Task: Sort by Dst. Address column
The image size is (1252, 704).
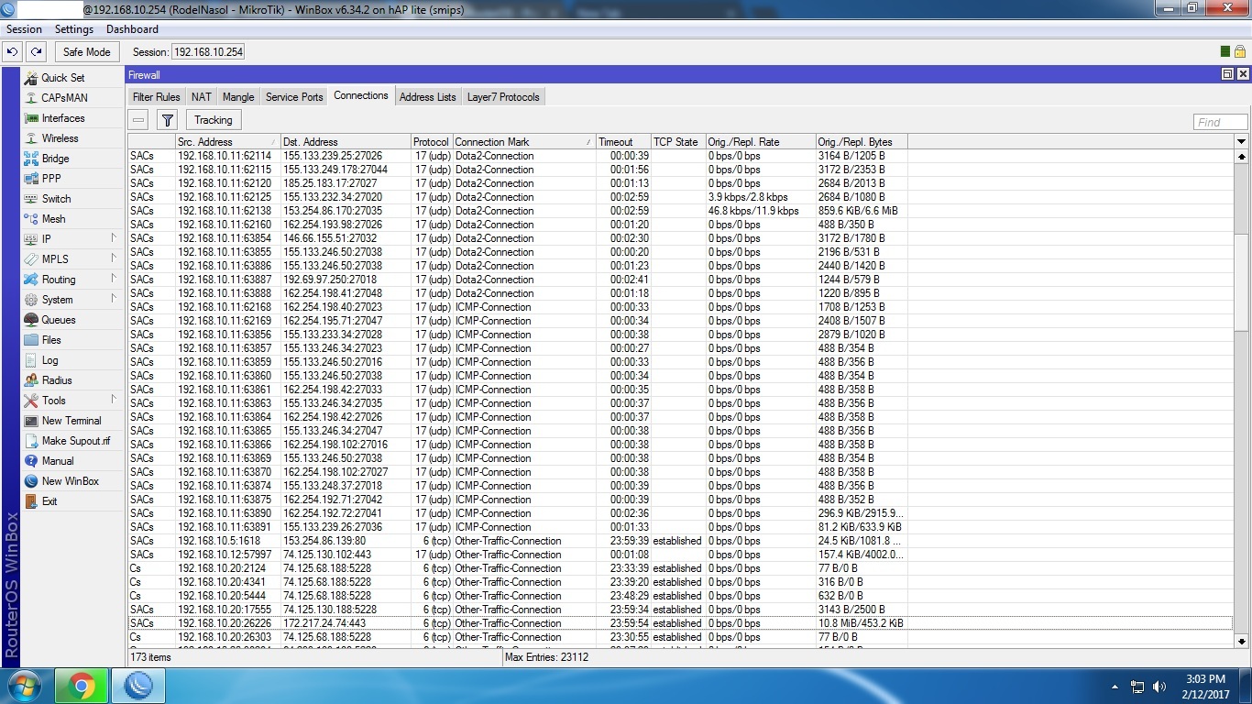Action: (x=346, y=142)
